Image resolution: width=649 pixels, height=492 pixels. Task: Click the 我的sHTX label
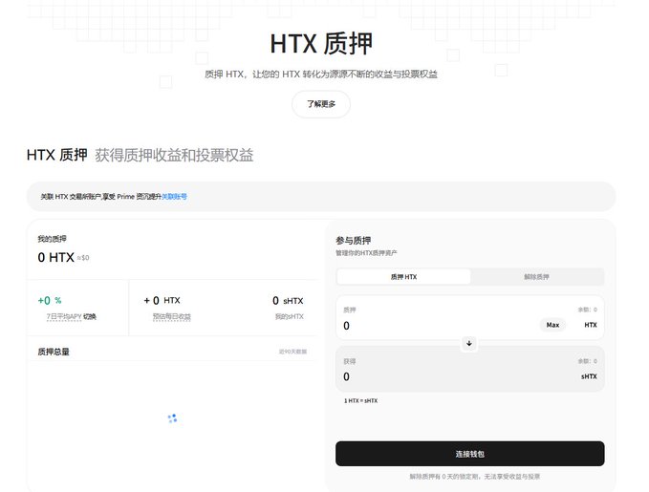(290, 316)
